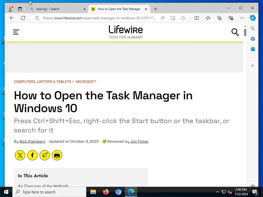Viewport: 263px width, 197px height.
Task: Launch Copilot from the toolbar
Action: coord(253,18)
